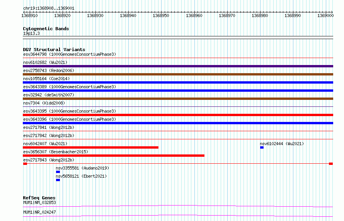Click the blue esv3643396 variant bar
This screenshot has height=221, width=344.
tap(178, 123)
